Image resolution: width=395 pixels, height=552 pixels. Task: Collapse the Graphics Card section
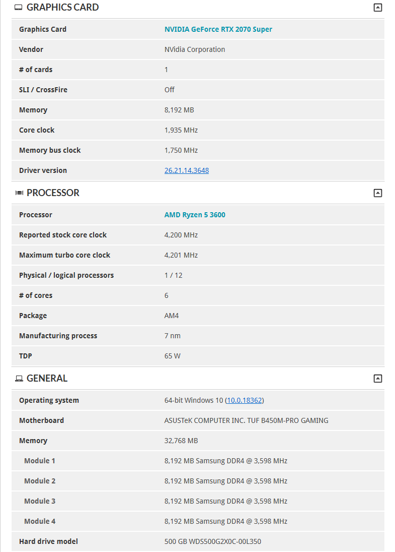(x=377, y=8)
